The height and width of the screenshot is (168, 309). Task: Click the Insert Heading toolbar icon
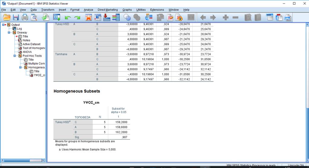click(x=269, y=17)
